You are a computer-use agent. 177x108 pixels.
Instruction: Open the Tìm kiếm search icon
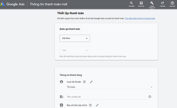131,4
